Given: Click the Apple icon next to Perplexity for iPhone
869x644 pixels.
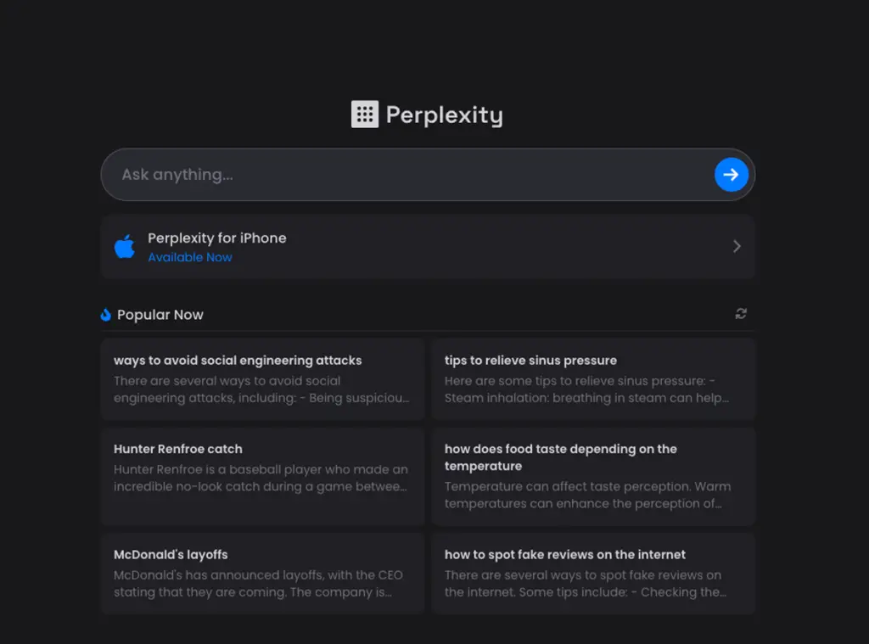Looking at the screenshot, I should (125, 246).
